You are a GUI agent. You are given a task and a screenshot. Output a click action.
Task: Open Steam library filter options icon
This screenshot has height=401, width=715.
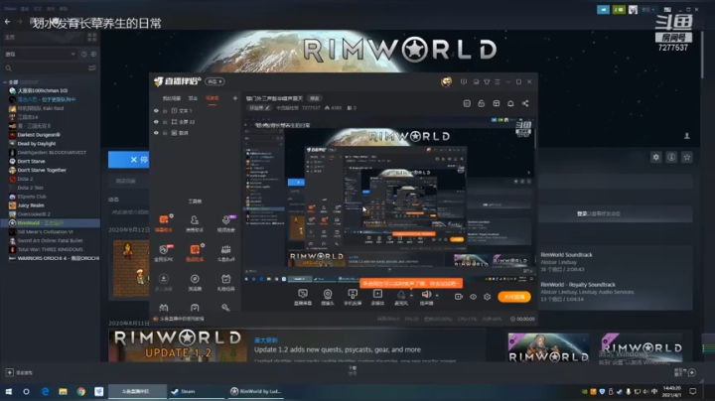tap(92, 67)
